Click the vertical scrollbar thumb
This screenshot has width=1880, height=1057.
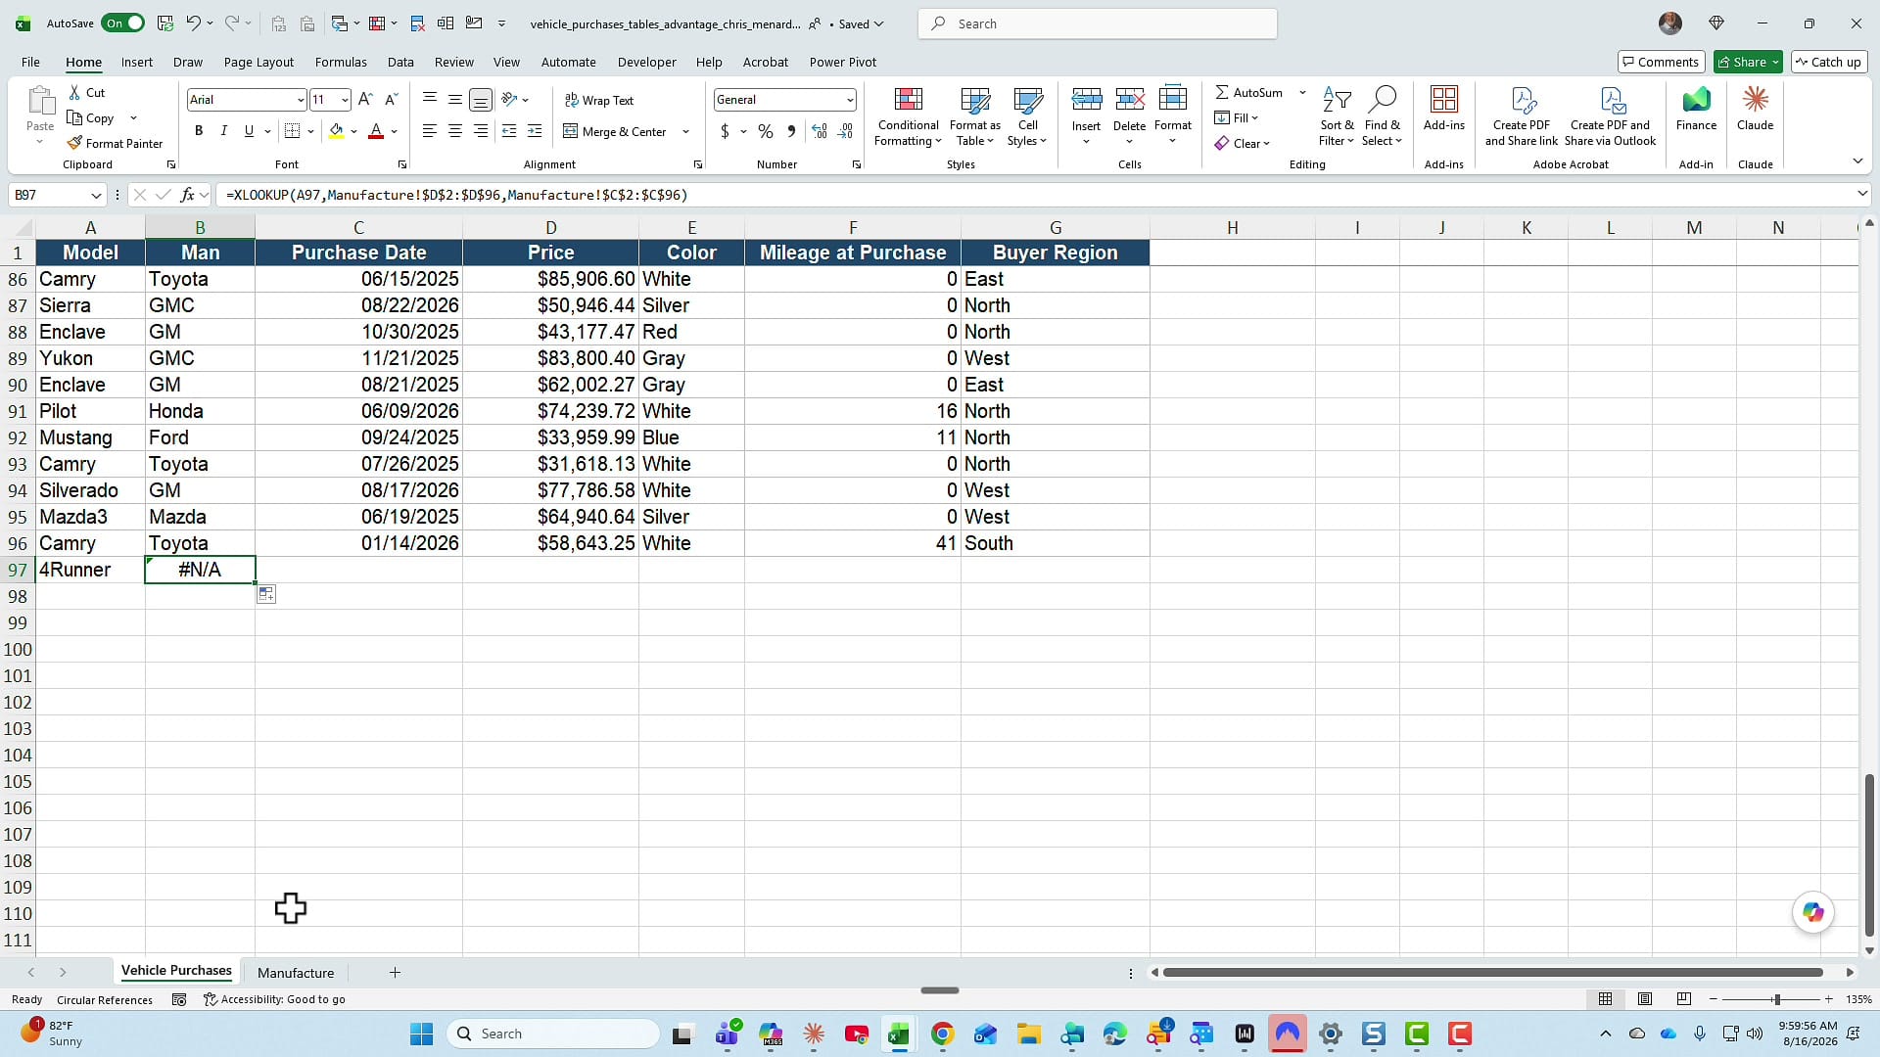(x=1868, y=855)
